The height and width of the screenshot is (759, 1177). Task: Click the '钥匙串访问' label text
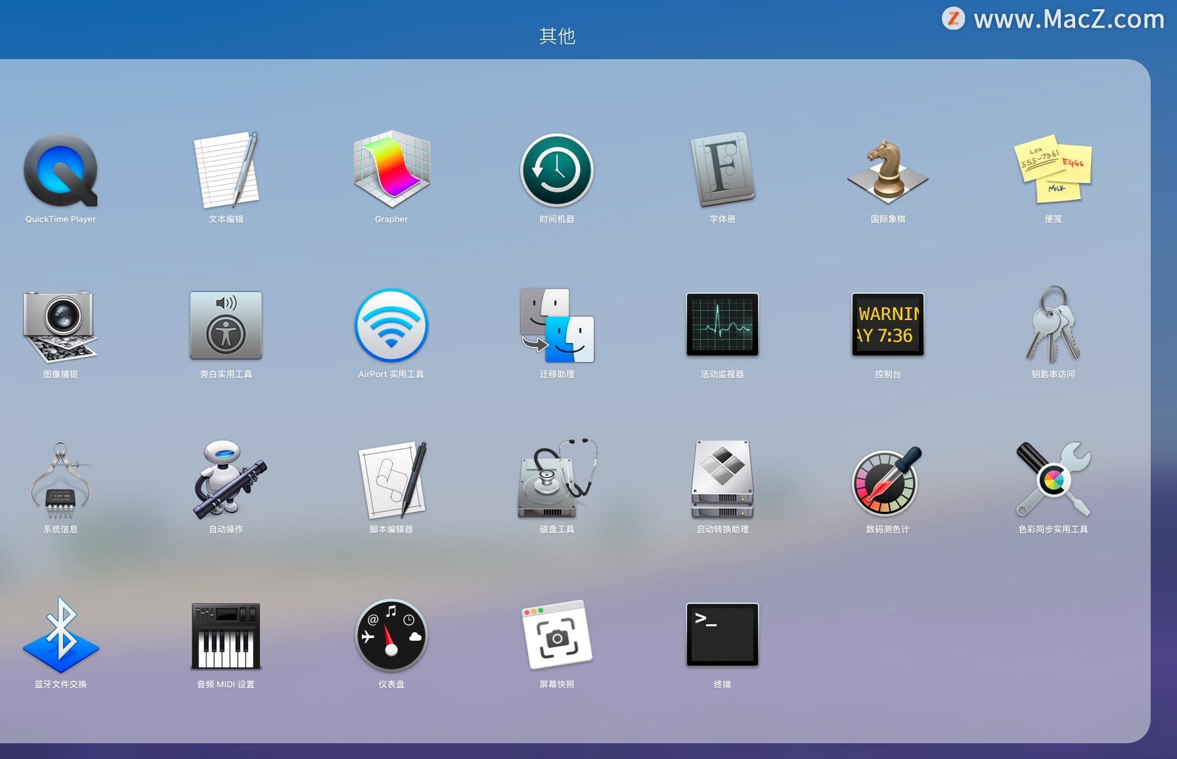pos(1054,374)
